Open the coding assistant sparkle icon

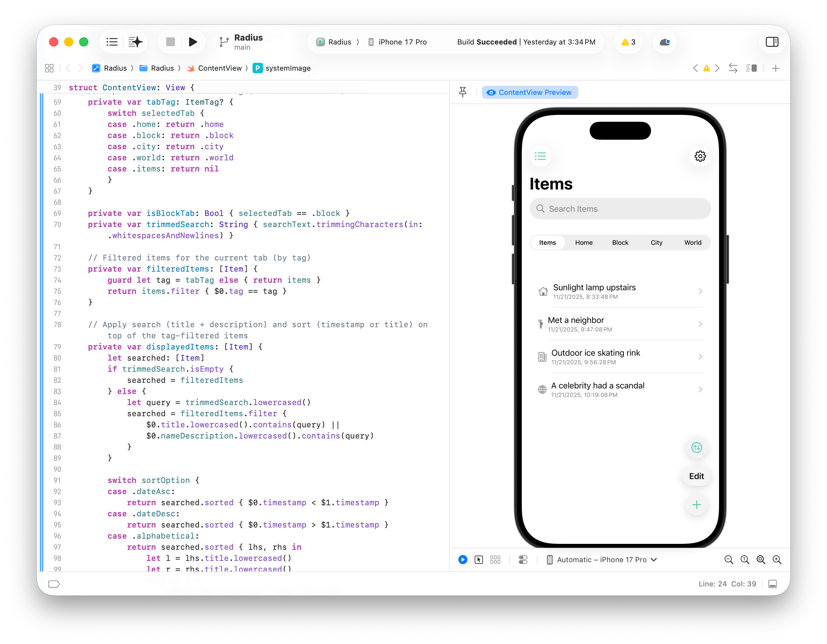(x=135, y=42)
